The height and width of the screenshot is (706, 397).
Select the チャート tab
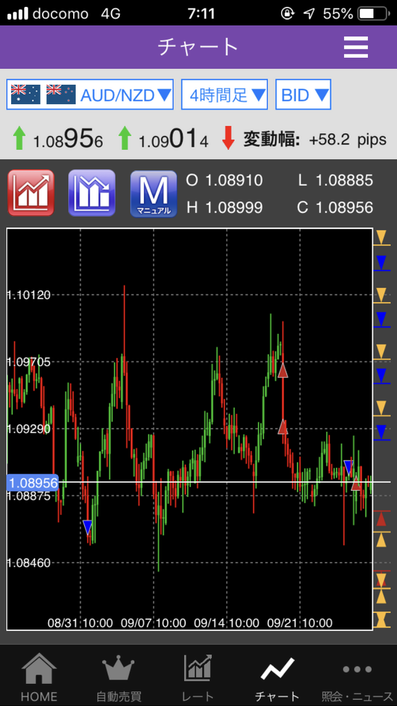[277, 678]
